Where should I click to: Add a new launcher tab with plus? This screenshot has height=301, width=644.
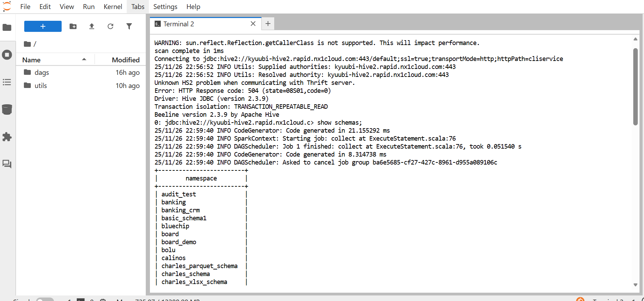coord(268,24)
